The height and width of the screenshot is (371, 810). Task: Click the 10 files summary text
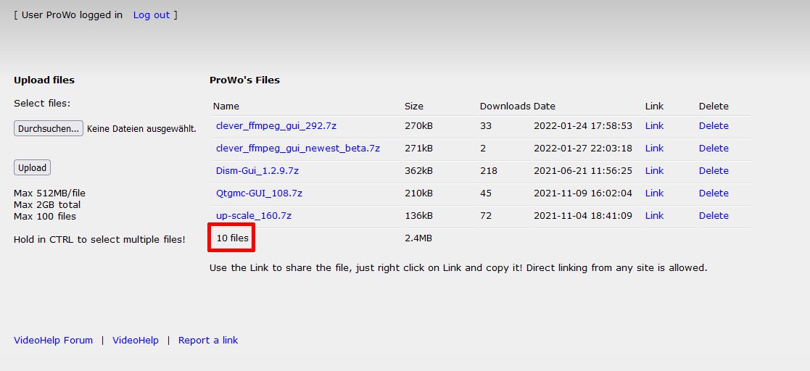point(233,238)
